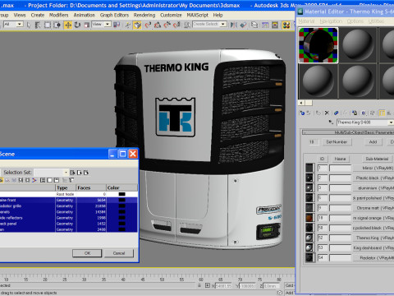
Task: Open the Material Editor toolbar icon
Action: pyautogui.click(x=286, y=25)
